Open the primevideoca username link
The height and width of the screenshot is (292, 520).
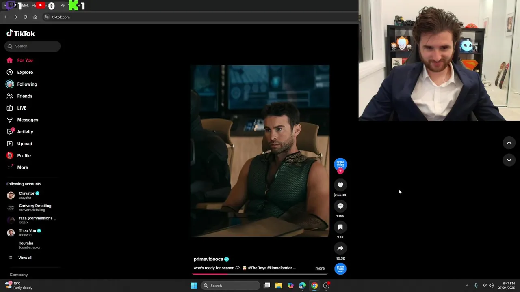[x=208, y=259]
